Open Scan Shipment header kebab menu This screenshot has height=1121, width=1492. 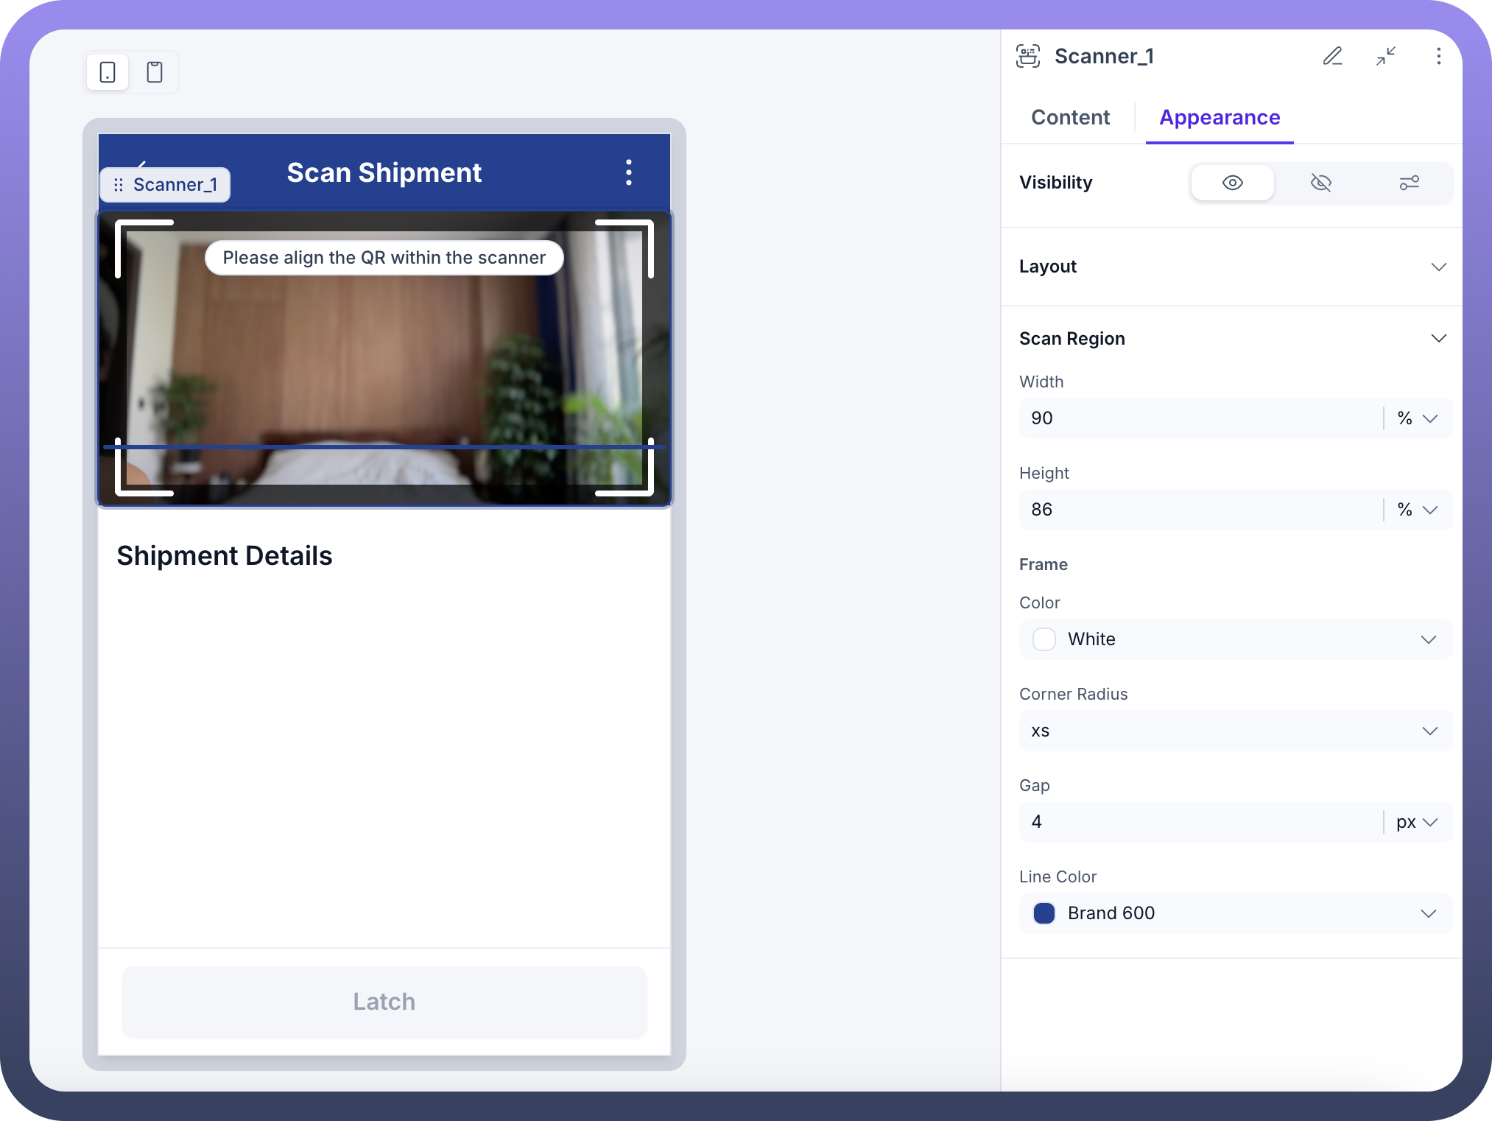tap(628, 172)
